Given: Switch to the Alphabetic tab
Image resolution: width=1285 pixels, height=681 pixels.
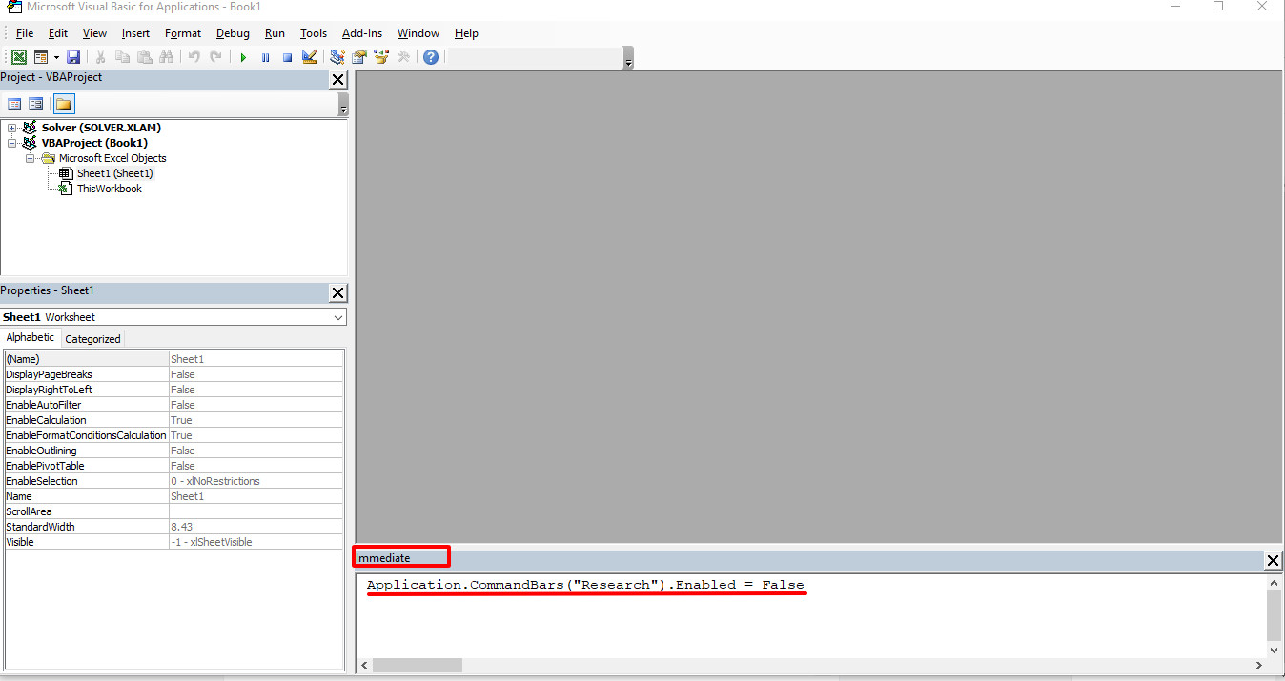Looking at the screenshot, I should (x=31, y=337).
